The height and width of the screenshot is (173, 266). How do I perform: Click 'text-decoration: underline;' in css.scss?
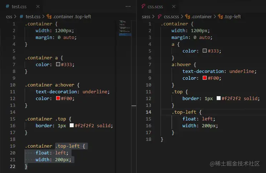click(220, 71)
